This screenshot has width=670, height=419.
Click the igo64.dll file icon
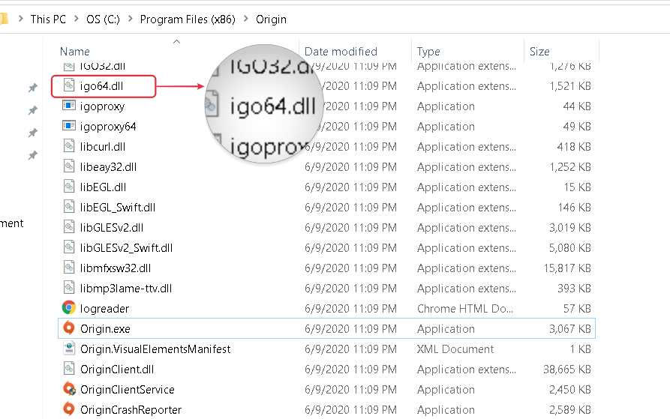coord(69,85)
